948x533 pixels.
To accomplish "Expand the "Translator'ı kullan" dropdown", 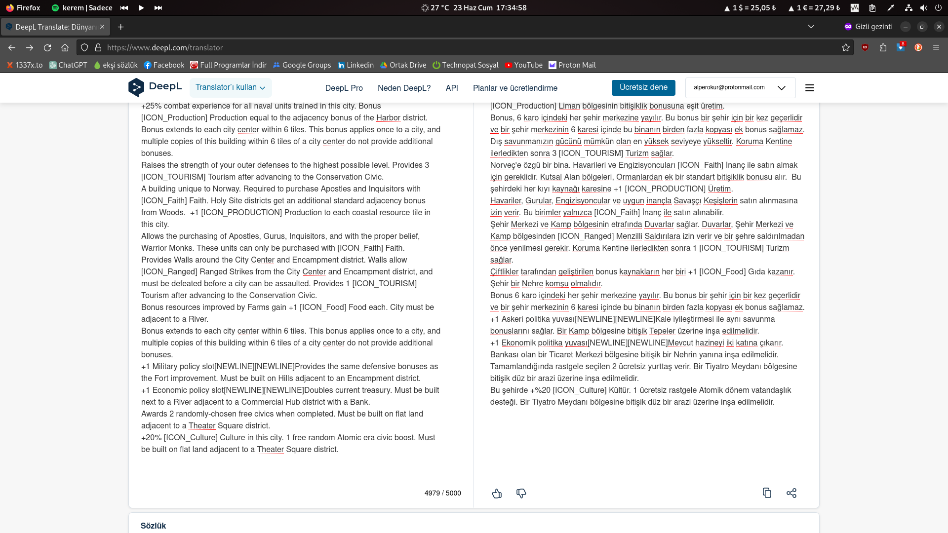I will (x=230, y=87).
